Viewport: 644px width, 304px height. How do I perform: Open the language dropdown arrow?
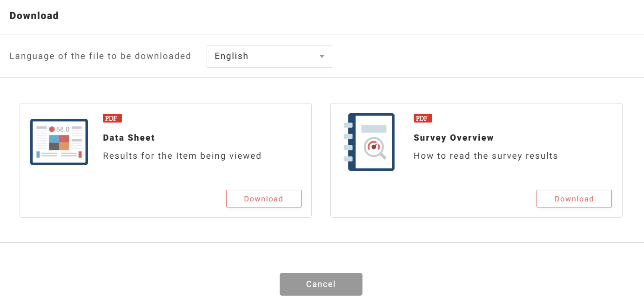point(322,57)
